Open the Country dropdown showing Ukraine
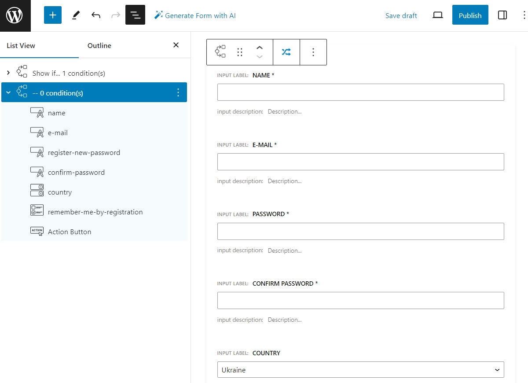The width and height of the screenshot is (528, 383). [x=360, y=370]
